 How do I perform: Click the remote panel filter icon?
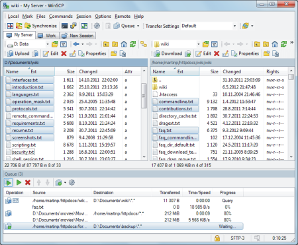pos(215,44)
